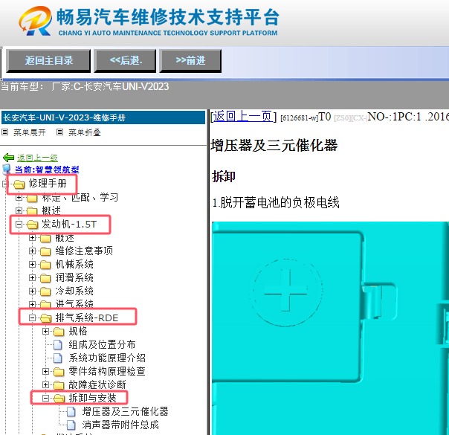Open the 返回上一页 link
The image size is (449, 435).
(x=242, y=116)
